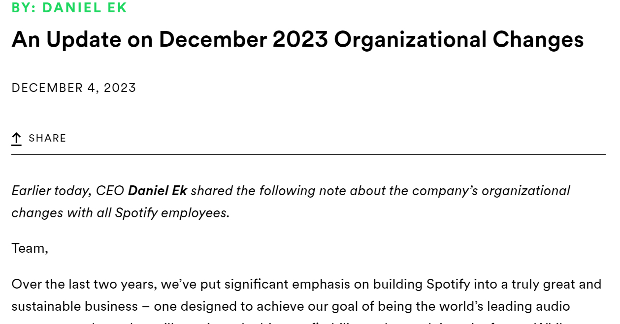Click the "Team," greeting line
620x324 pixels.
30,248
